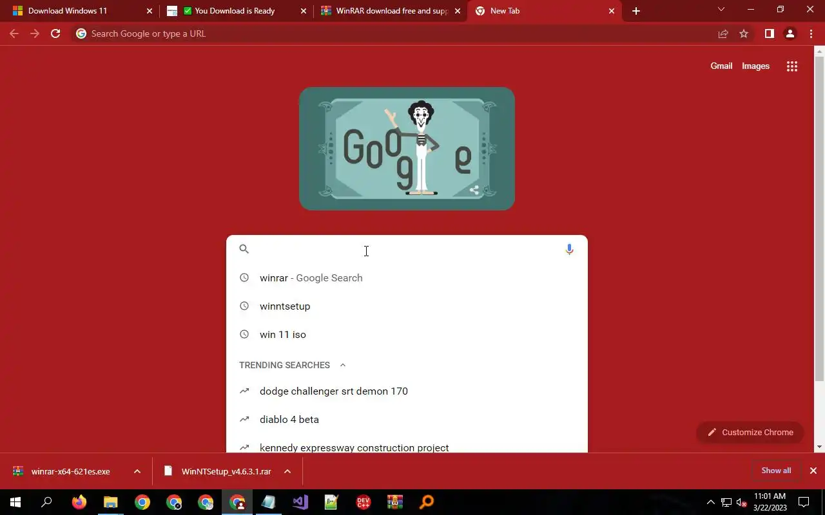Open the Chrome three-dot menu
Screen dimensions: 825x515
[811, 33]
